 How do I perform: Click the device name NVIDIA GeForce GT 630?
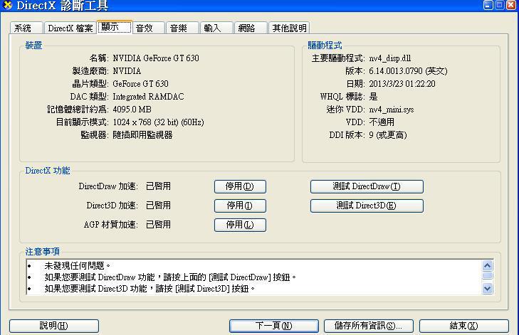[156, 58]
